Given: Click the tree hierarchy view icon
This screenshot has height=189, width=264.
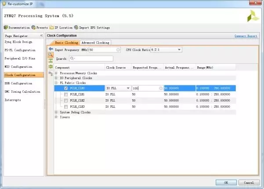Looking at the screenshot, I should (x=51, y=73).
